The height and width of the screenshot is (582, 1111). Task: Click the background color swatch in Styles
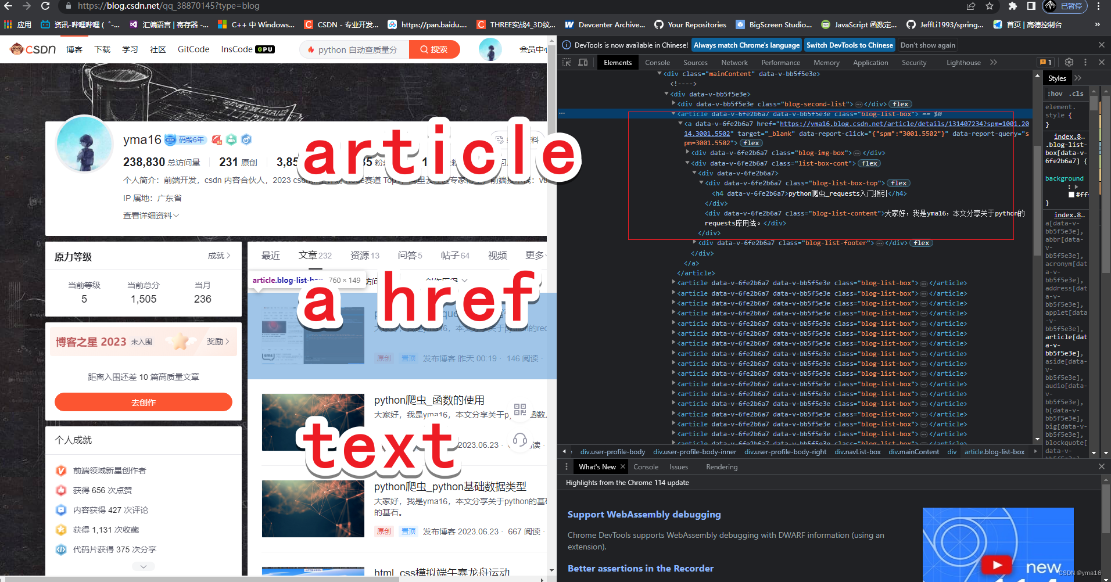coord(1071,195)
